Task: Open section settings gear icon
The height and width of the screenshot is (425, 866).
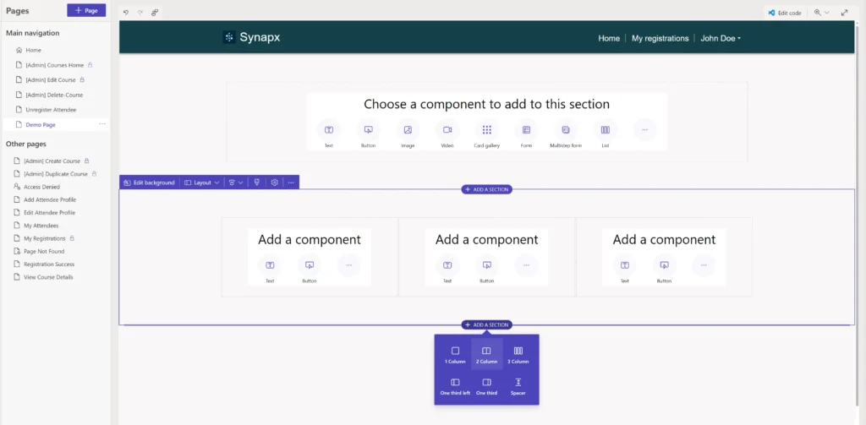Action: 274,182
